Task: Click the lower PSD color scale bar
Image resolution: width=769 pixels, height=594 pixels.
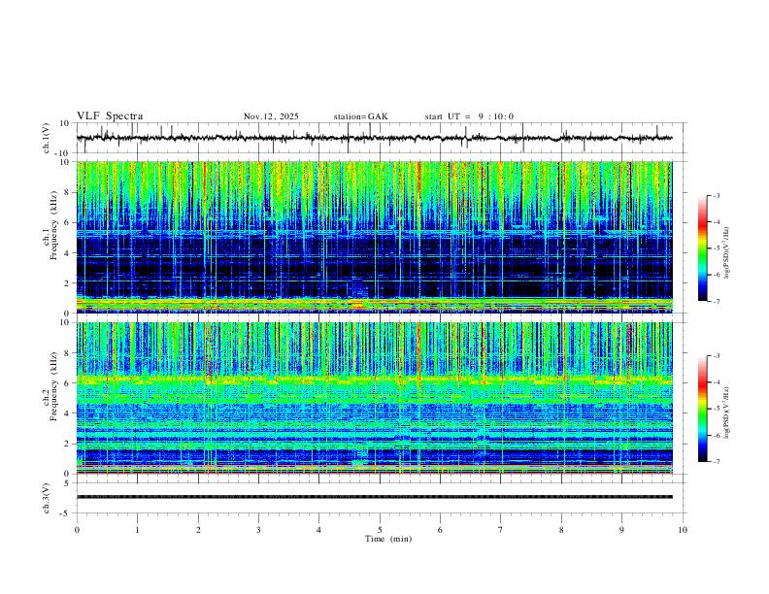Action: click(x=702, y=409)
